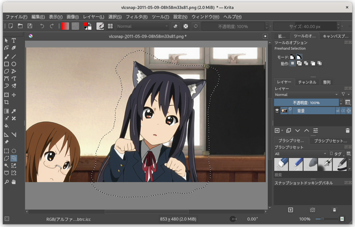Select the Assistant tool
The height and width of the screenshot is (227, 355).
pyautogui.click(x=7, y=135)
